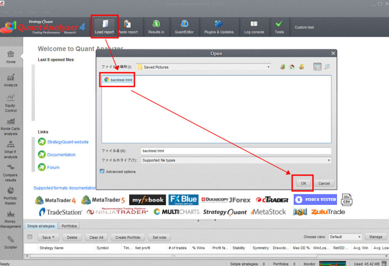Click the myfxbook logo
The width and height of the screenshot is (389, 266).
point(148,200)
